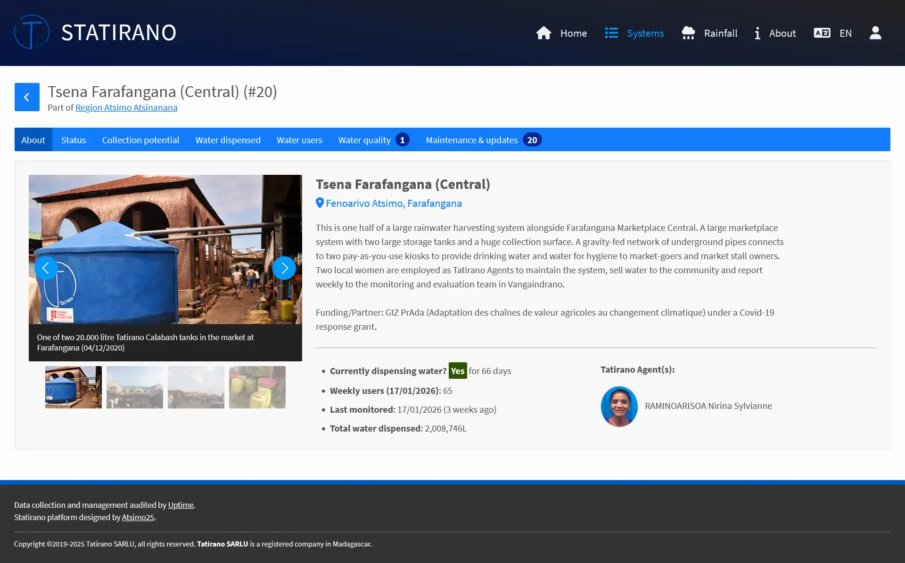This screenshot has height=563, width=905.
Task: Open Rainfall cloud icon page
Action: pos(688,33)
